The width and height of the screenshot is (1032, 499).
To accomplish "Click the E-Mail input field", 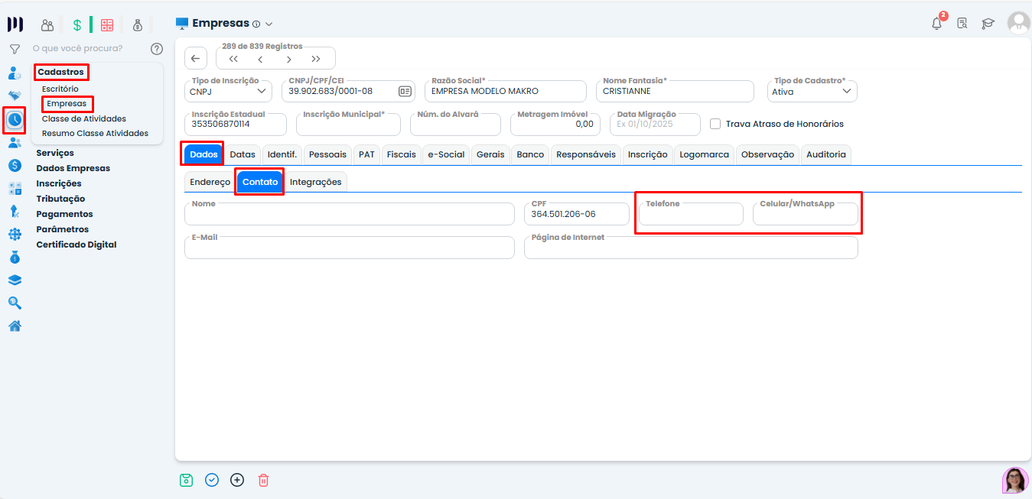I will [x=350, y=248].
